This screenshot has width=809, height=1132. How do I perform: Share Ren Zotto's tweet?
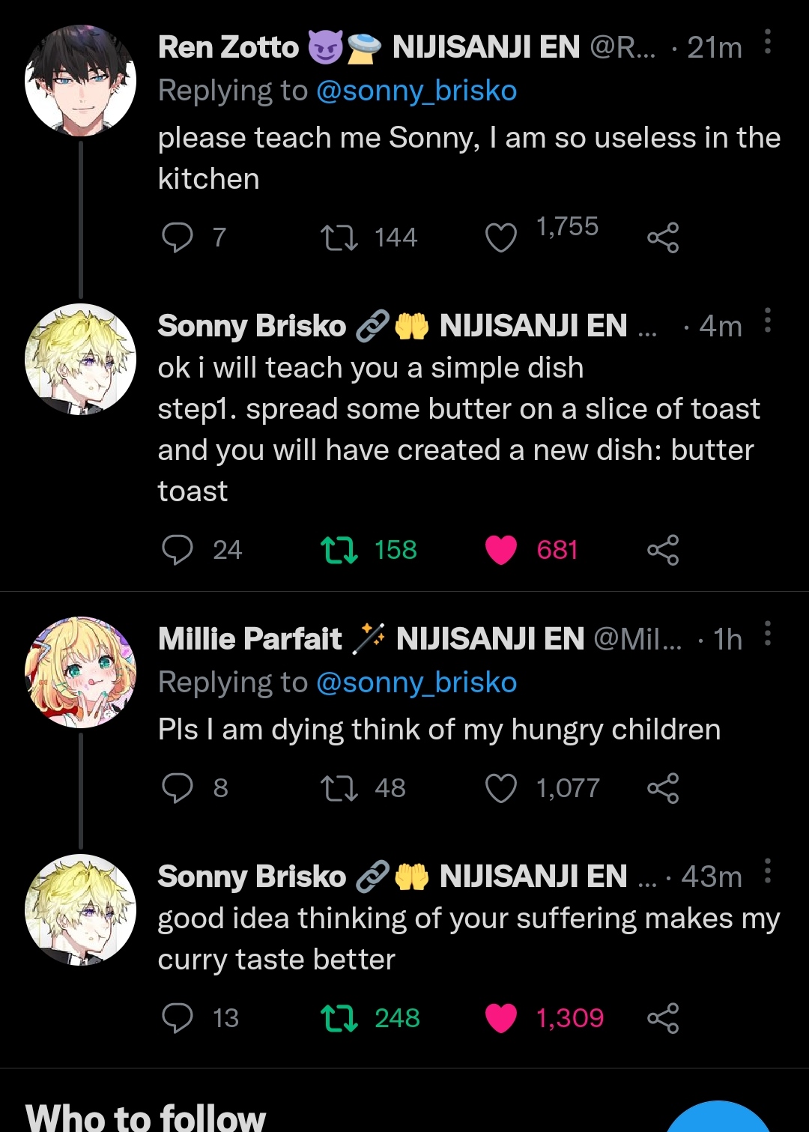click(x=663, y=237)
